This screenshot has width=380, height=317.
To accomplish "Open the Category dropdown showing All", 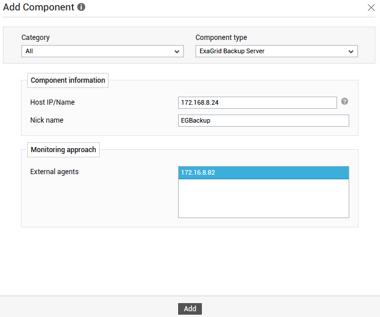I will 103,51.
